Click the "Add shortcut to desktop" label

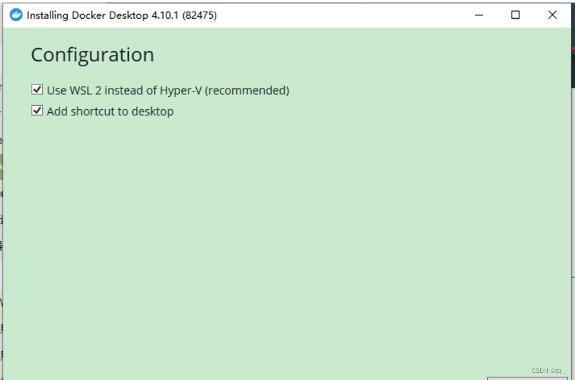[x=110, y=112]
